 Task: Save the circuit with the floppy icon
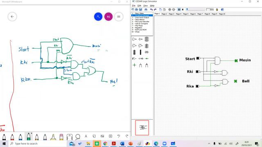(x=140, y=9)
